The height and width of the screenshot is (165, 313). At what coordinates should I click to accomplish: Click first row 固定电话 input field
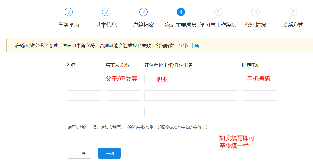click(x=260, y=79)
